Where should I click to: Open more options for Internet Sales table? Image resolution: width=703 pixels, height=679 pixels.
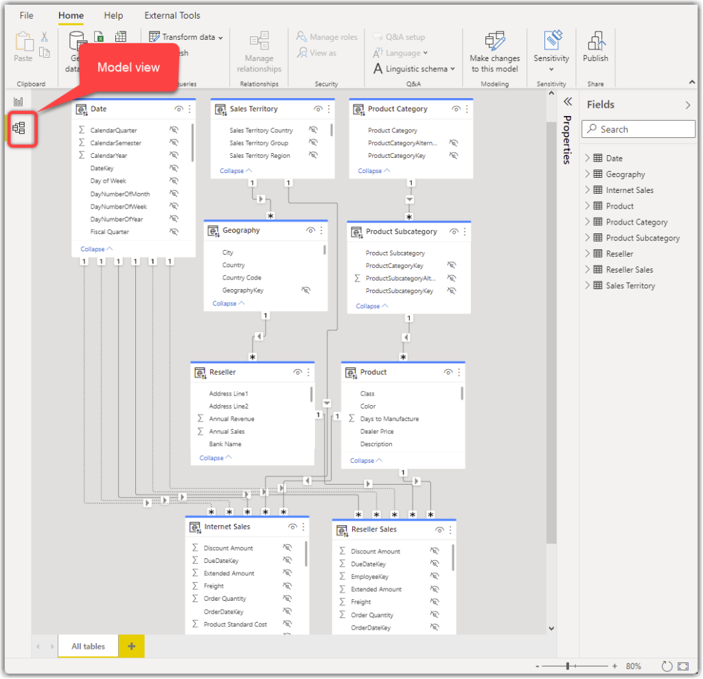point(303,527)
